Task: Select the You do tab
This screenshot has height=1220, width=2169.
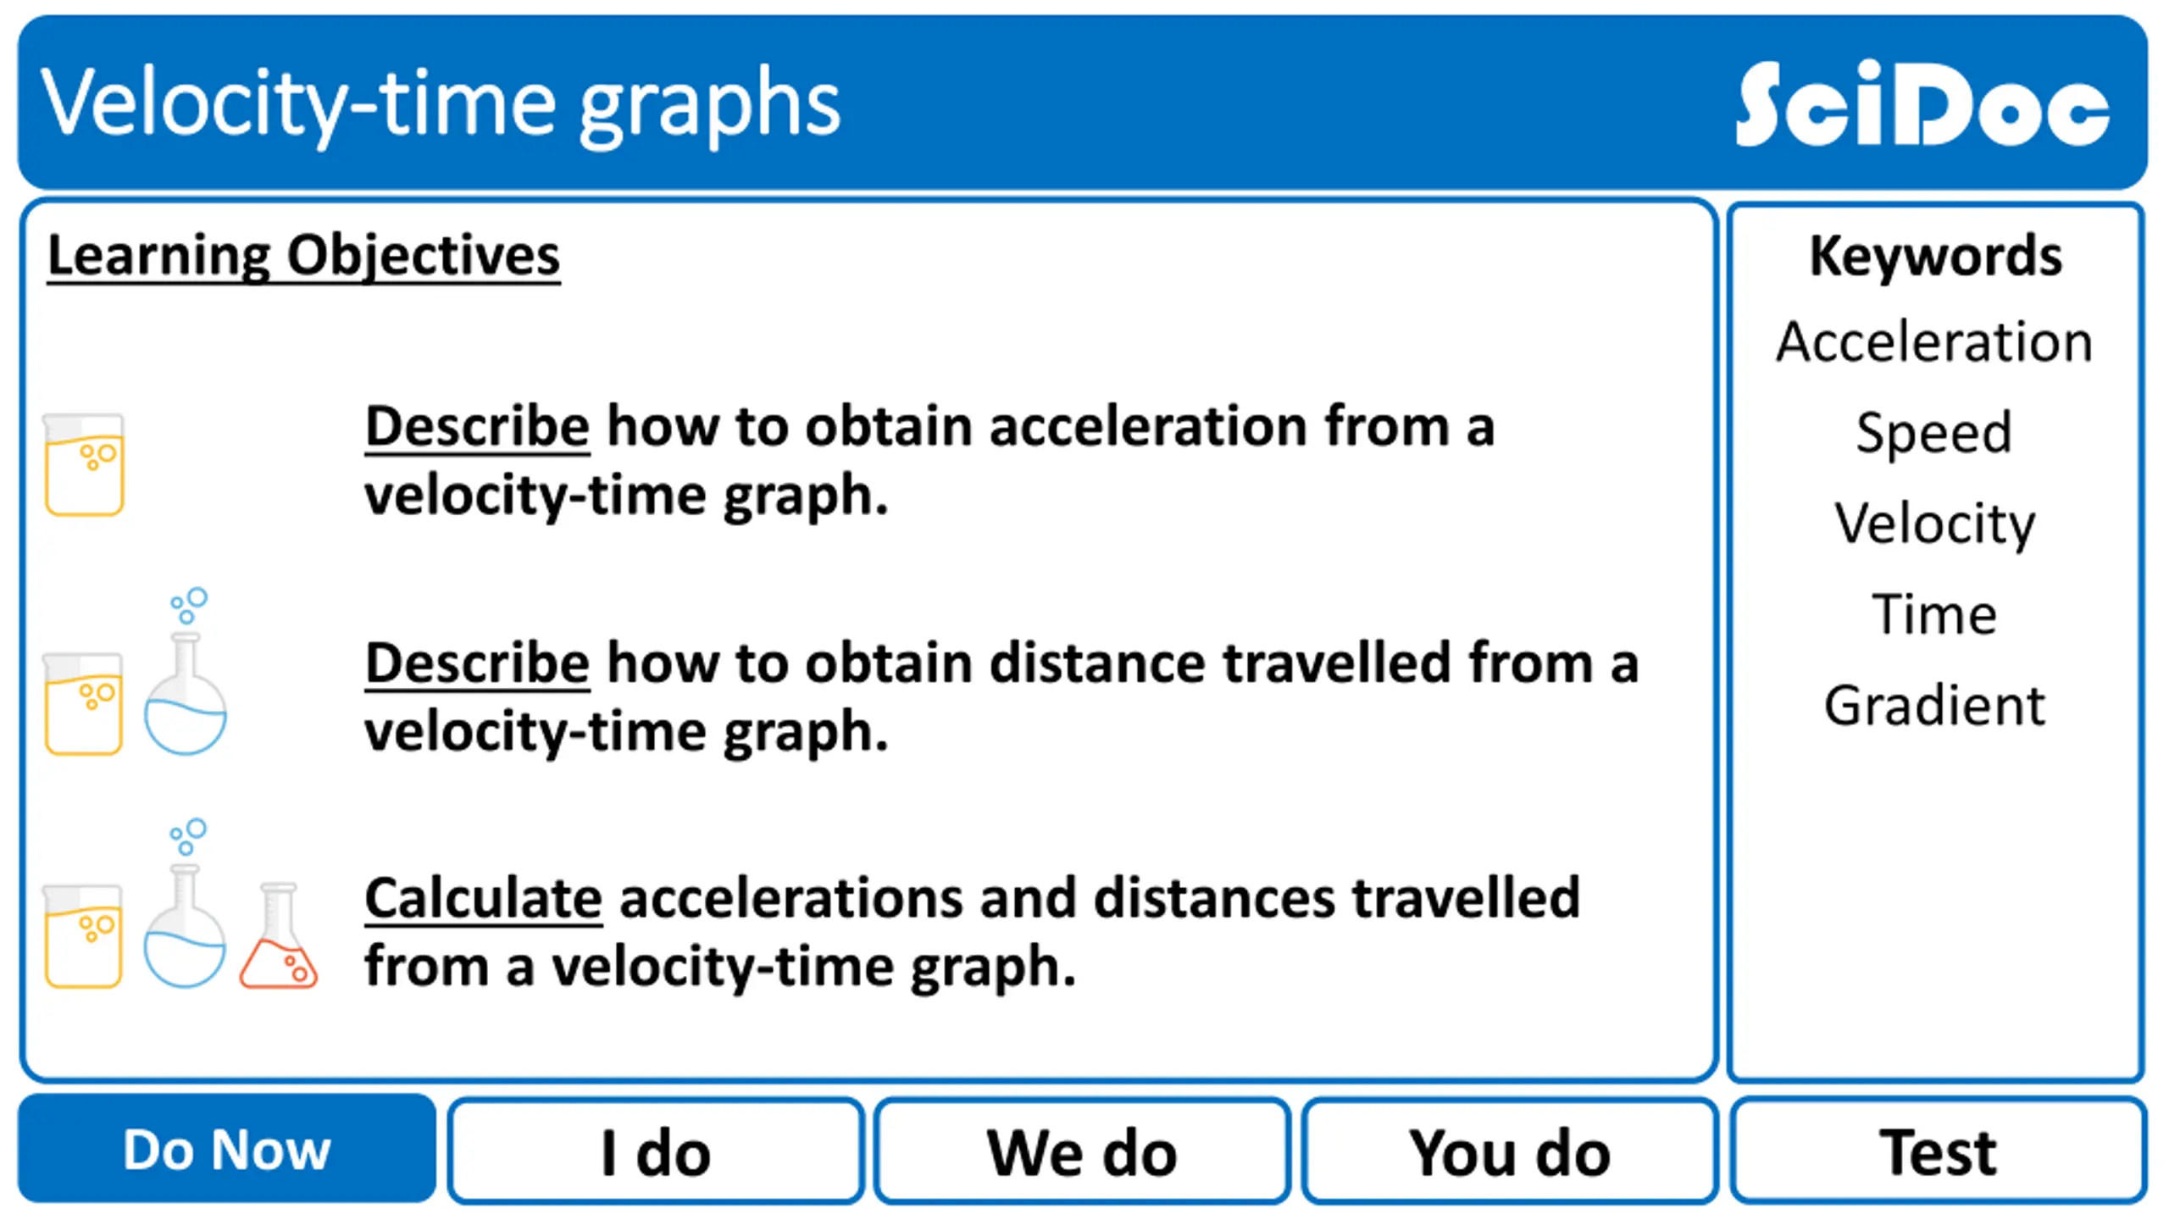Action: point(1510,1151)
